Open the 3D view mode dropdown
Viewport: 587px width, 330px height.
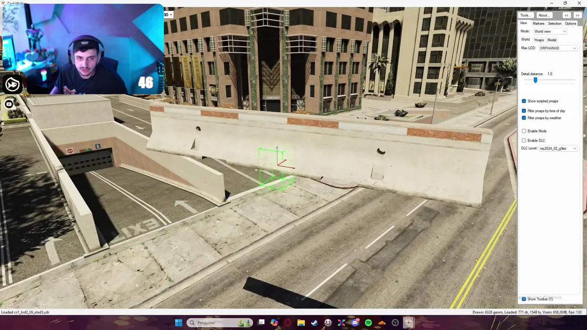(168, 14)
